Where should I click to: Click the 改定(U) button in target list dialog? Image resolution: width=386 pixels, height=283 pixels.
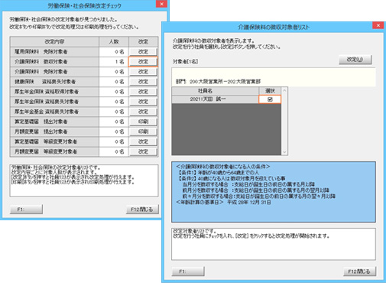(355, 60)
